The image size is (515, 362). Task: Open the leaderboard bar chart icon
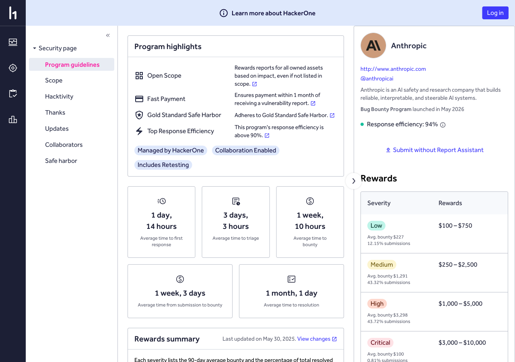13,119
